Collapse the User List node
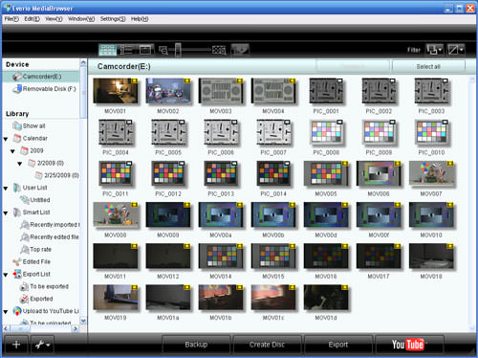 pyautogui.click(x=6, y=189)
